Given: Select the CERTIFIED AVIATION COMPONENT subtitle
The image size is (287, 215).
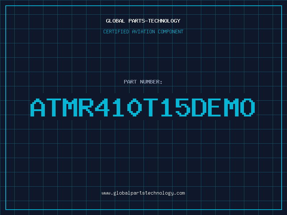Looking at the screenshot, I should point(143,32).
